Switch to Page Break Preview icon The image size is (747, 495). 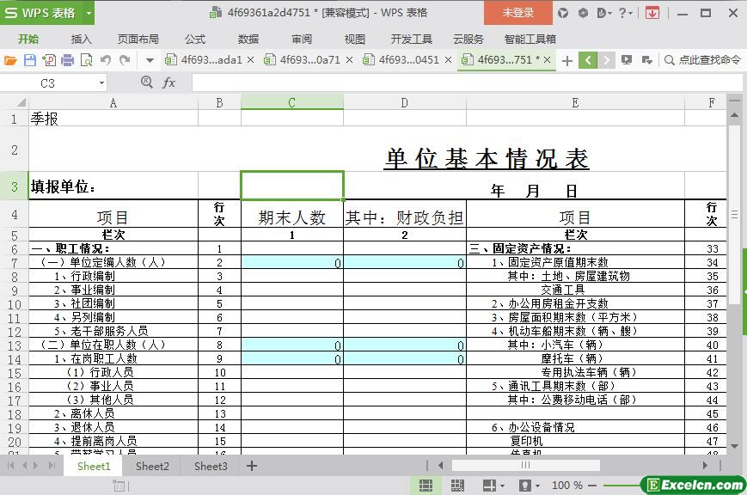point(457,486)
